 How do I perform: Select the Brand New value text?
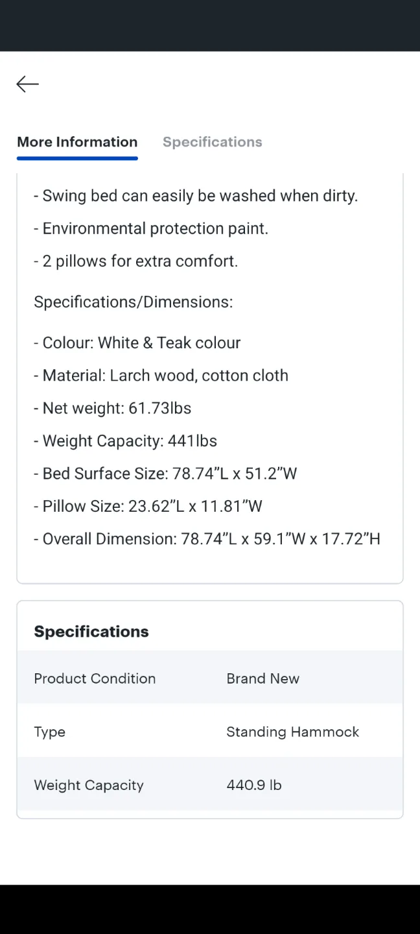click(x=263, y=678)
